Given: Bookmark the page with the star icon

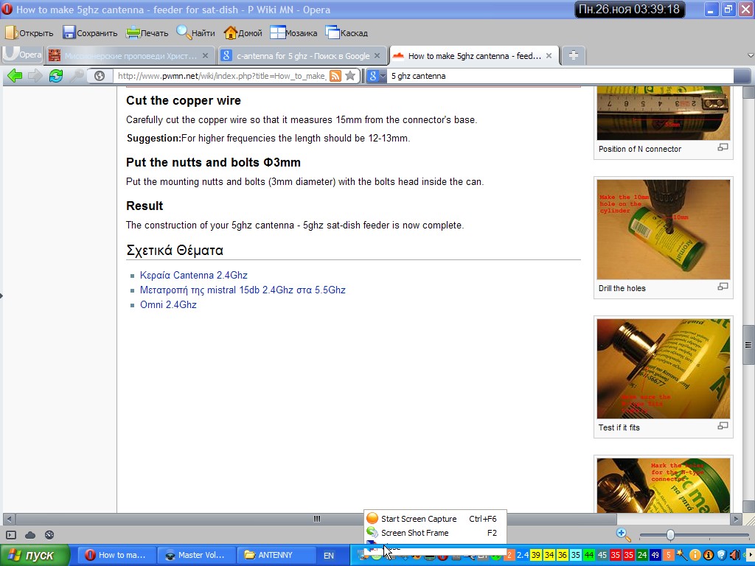Looking at the screenshot, I should 350,76.
